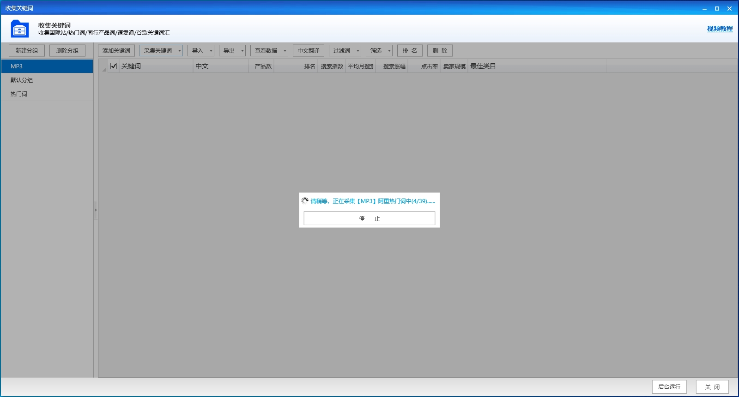Viewport: 739px width, 397px height.
Task: Minimize the 收集关键词 window
Action: click(x=704, y=8)
